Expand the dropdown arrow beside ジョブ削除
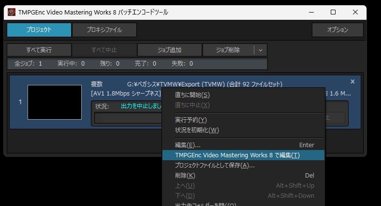The height and width of the screenshot is (206, 381). (260, 50)
